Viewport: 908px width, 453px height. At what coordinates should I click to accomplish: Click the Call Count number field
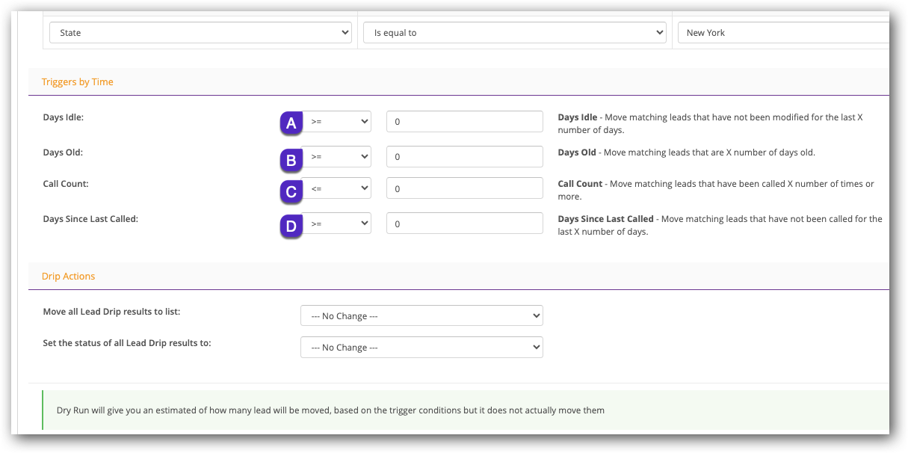(x=464, y=188)
